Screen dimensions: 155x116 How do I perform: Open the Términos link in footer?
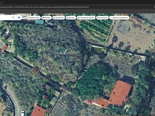[140, 115]
